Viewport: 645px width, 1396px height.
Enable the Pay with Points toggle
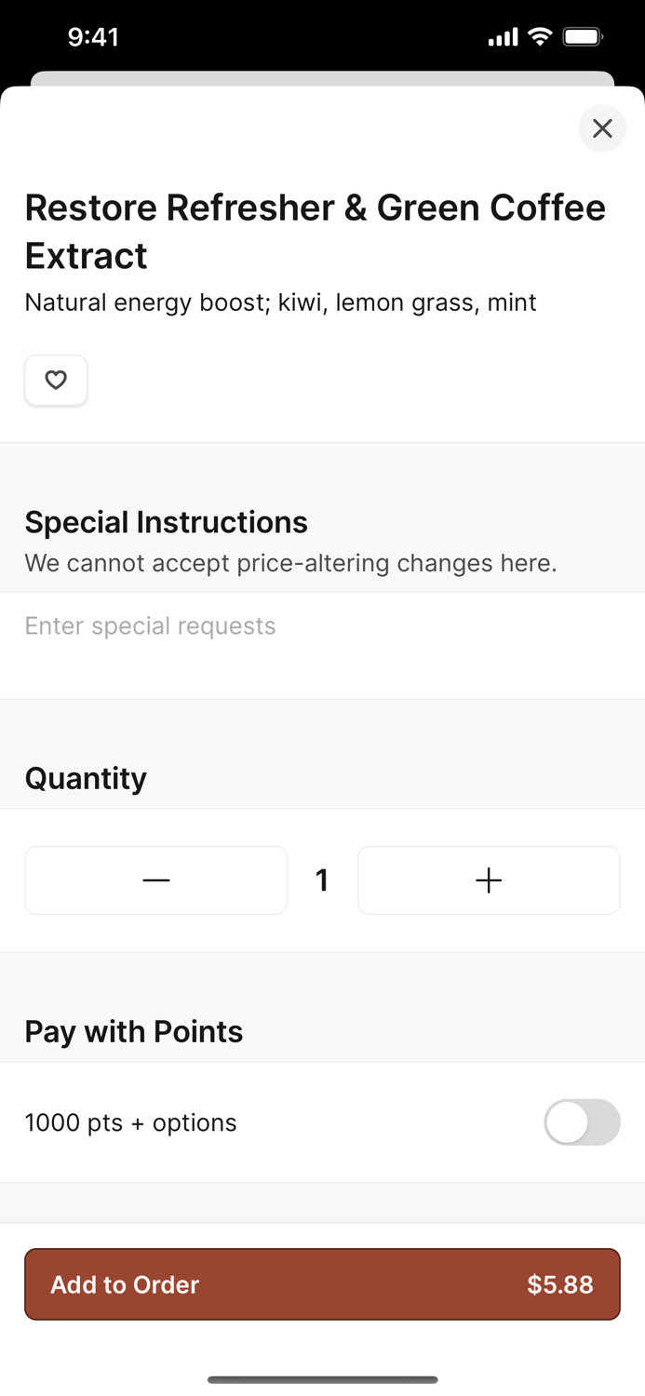[x=582, y=1122]
